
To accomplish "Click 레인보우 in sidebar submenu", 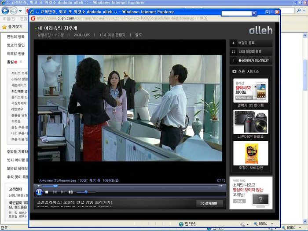I will 17,109.
